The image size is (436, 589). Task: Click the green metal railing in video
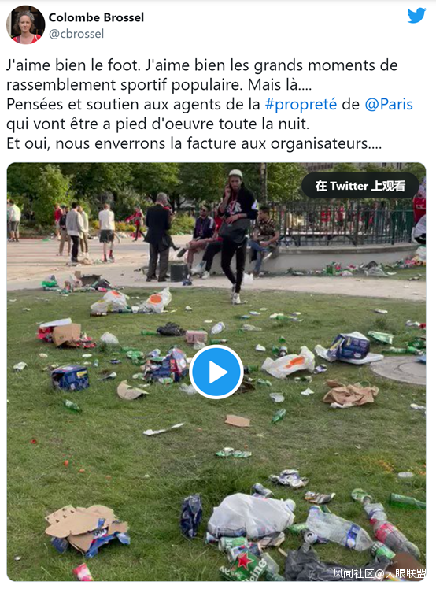(344, 222)
